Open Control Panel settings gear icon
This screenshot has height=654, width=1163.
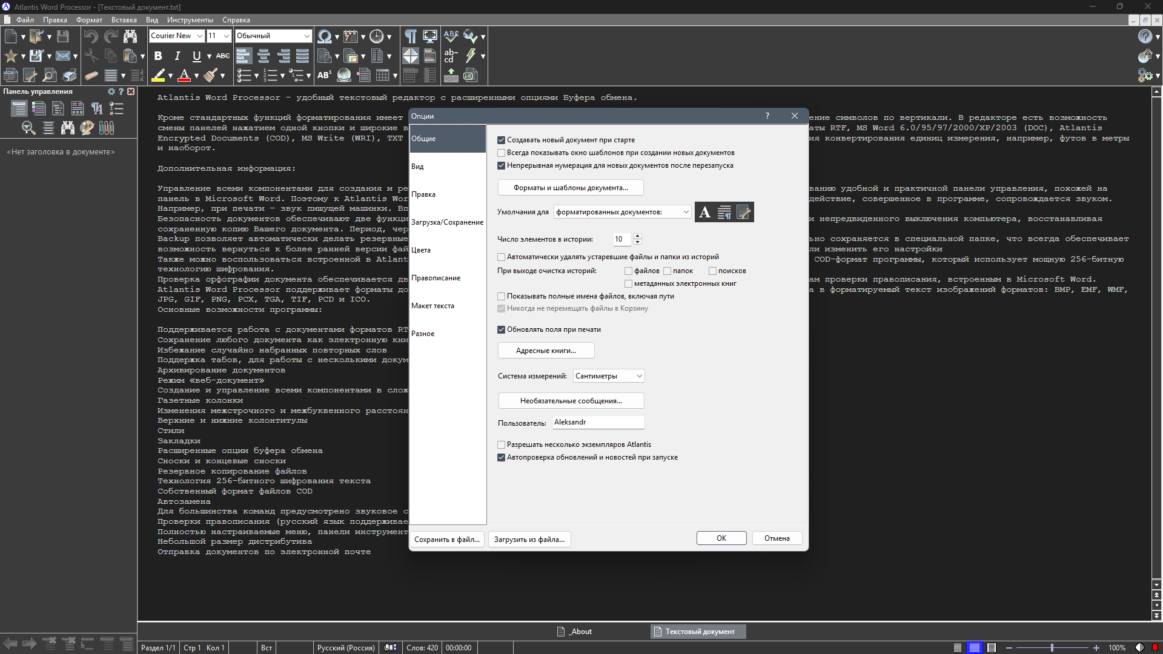pos(111,91)
